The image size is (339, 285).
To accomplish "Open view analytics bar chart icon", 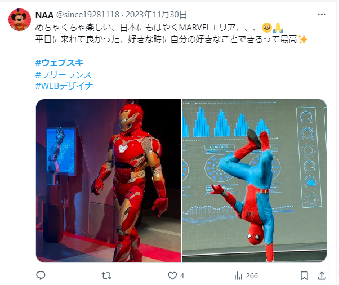I will [238, 275].
